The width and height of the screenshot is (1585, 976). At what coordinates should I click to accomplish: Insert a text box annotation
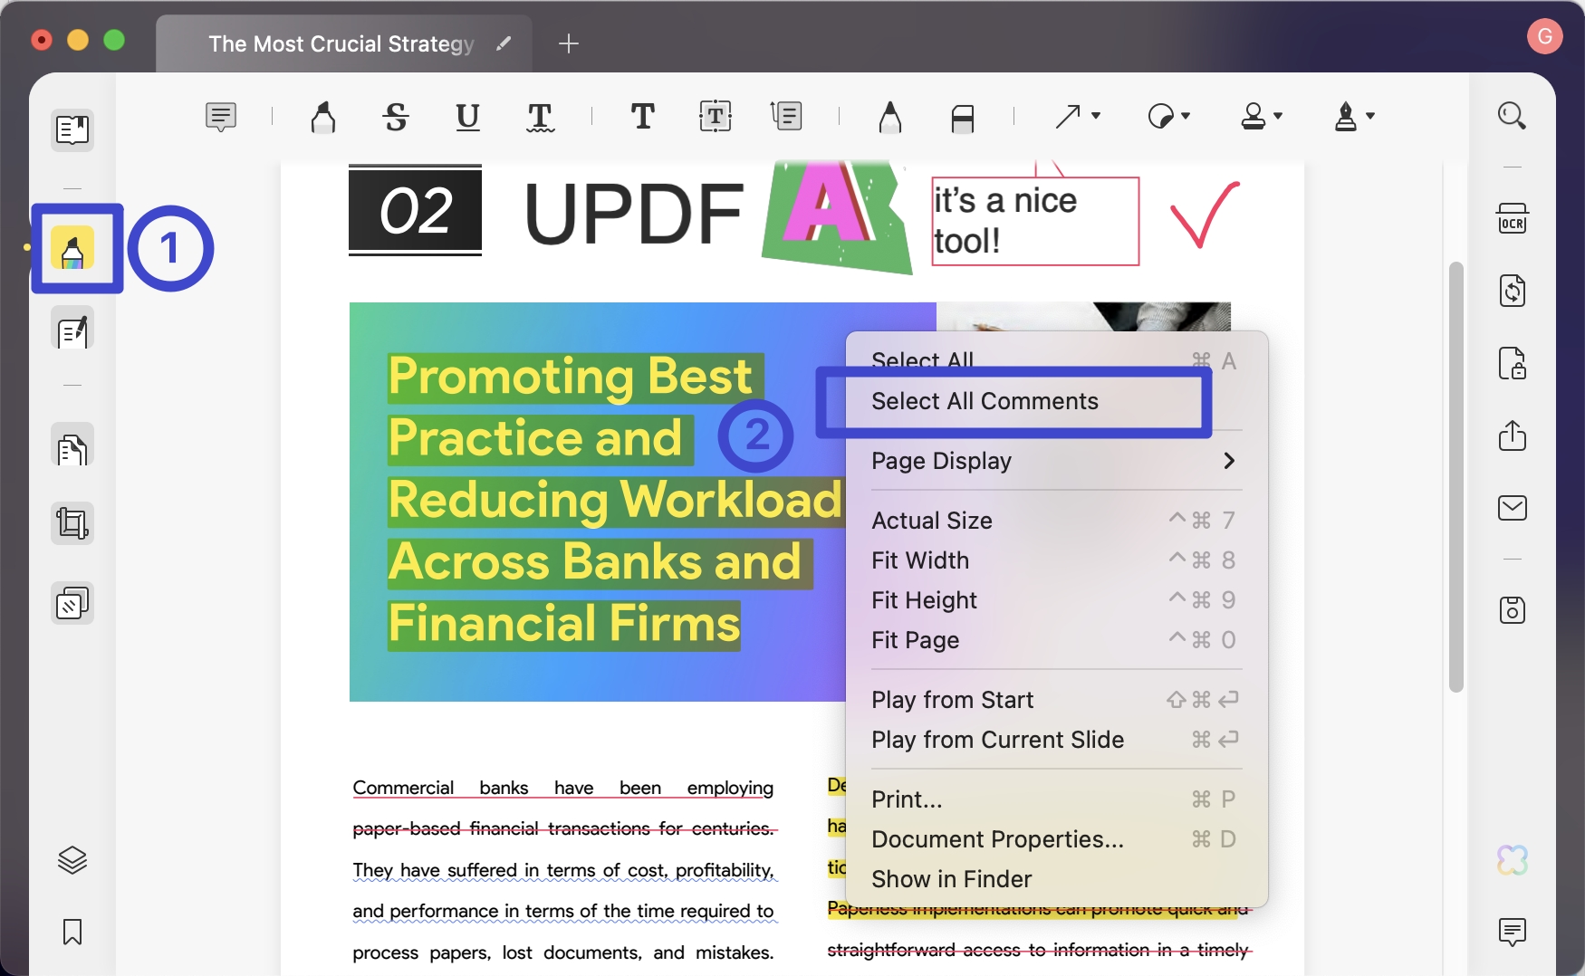(x=715, y=116)
